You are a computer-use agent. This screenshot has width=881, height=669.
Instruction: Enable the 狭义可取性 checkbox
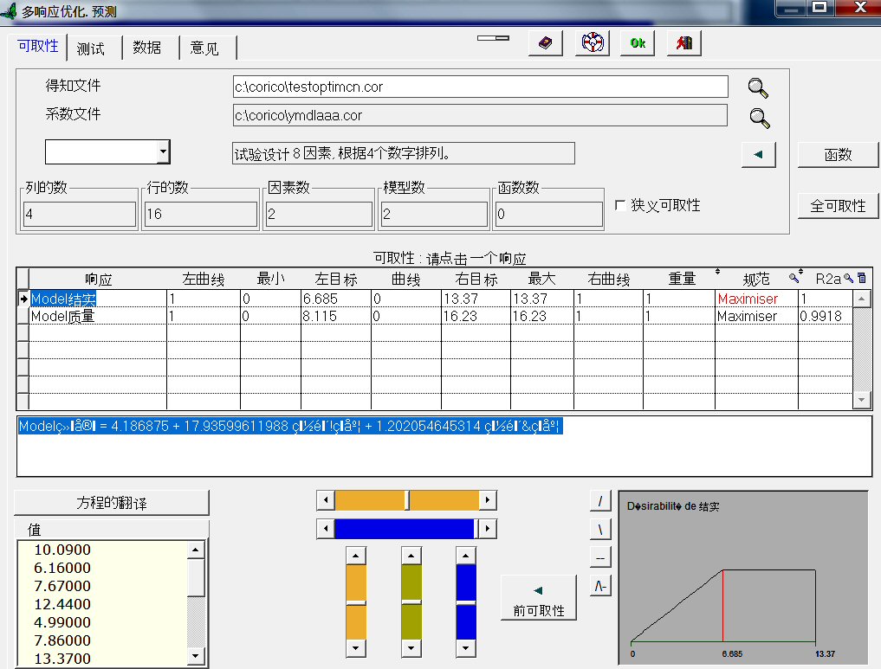pos(620,206)
